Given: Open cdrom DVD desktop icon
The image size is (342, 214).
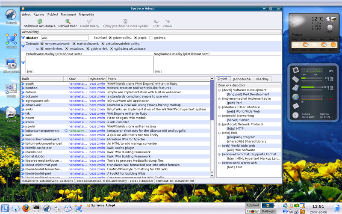Looking at the screenshot, I should click(x=11, y=113).
